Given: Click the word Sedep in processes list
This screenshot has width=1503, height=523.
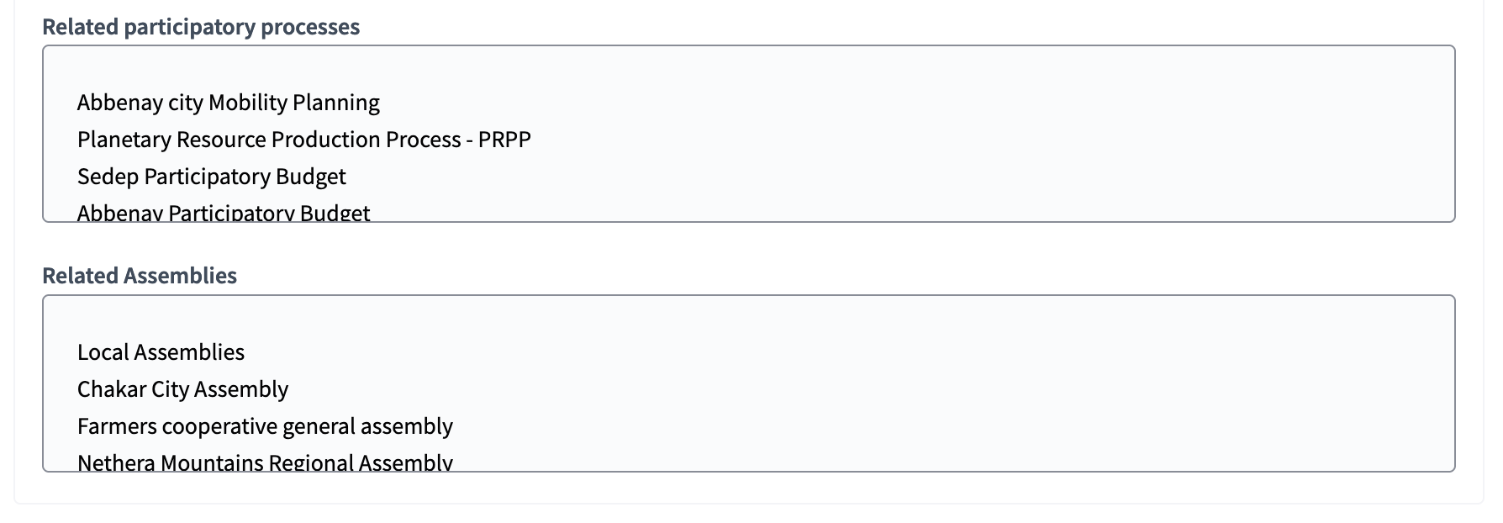Looking at the screenshot, I should click(108, 177).
